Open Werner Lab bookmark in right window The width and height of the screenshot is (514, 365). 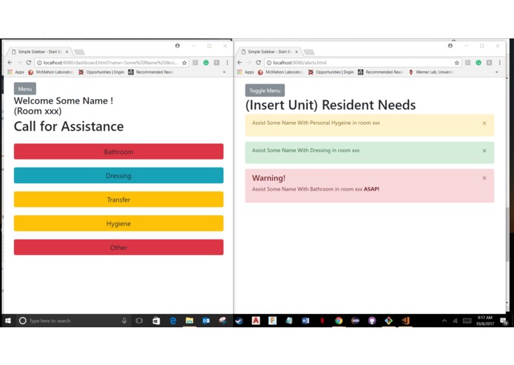pos(431,72)
